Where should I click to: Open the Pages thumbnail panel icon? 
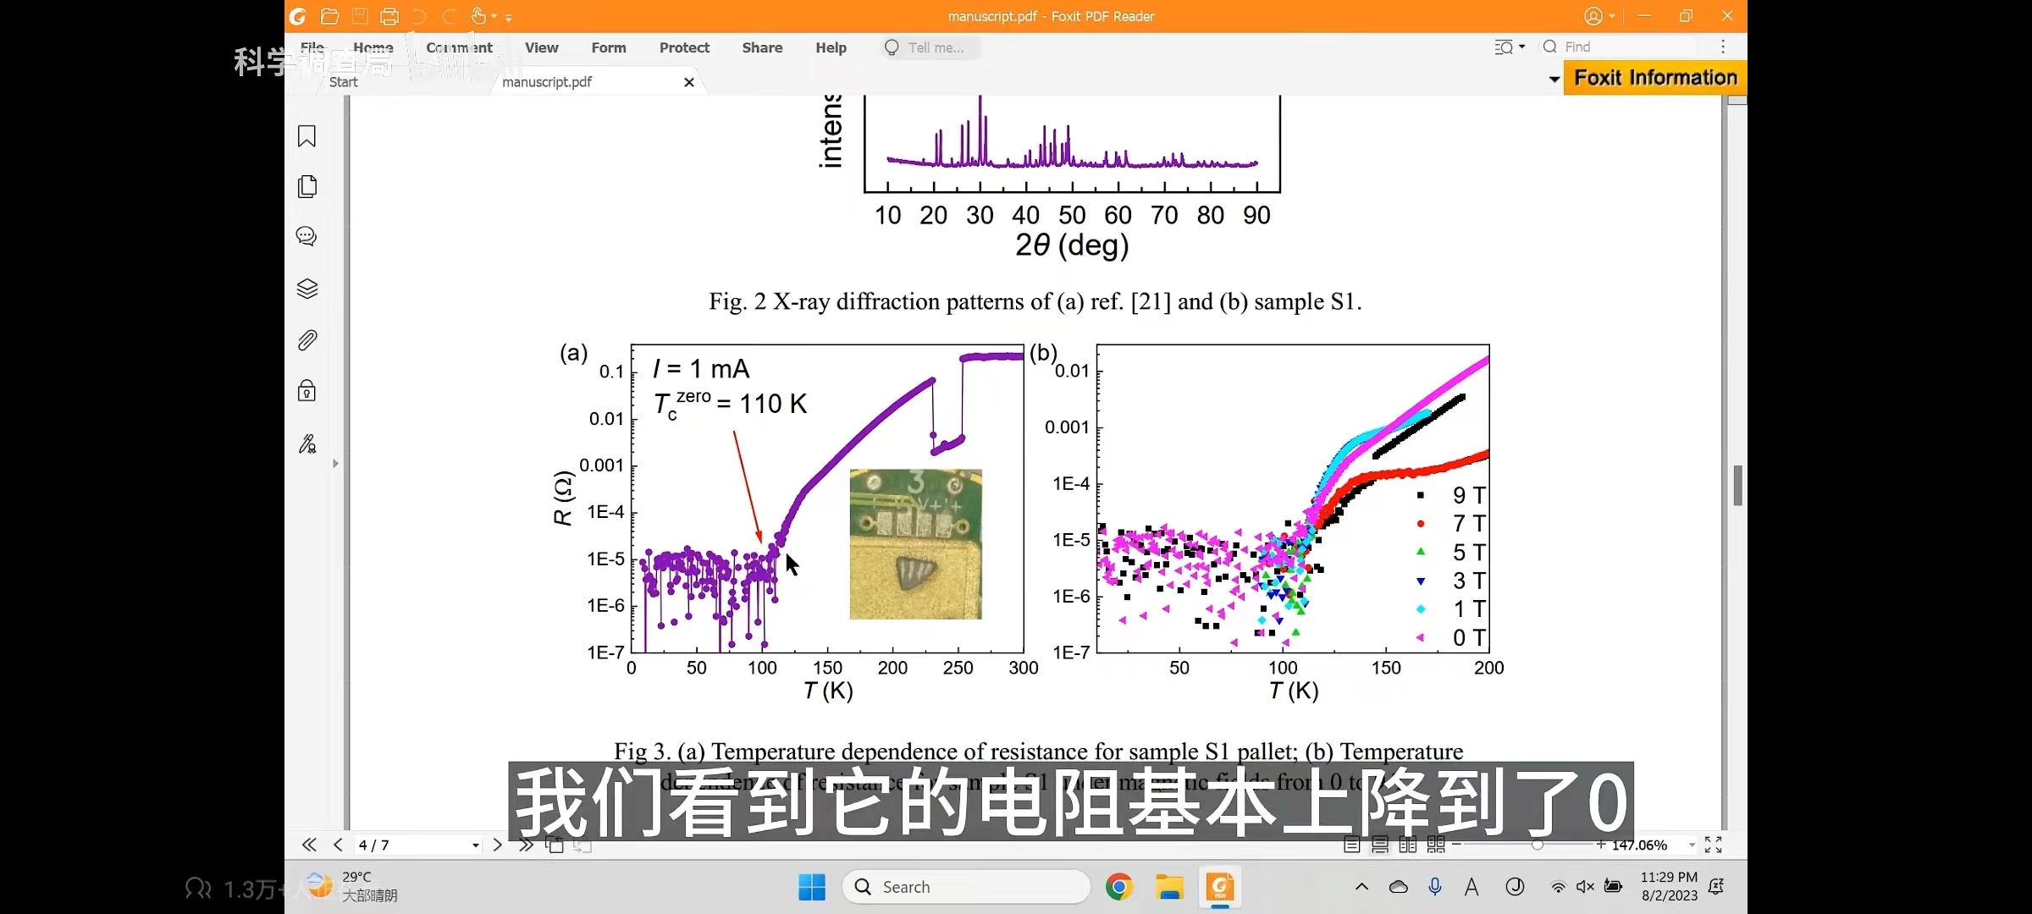click(x=306, y=186)
